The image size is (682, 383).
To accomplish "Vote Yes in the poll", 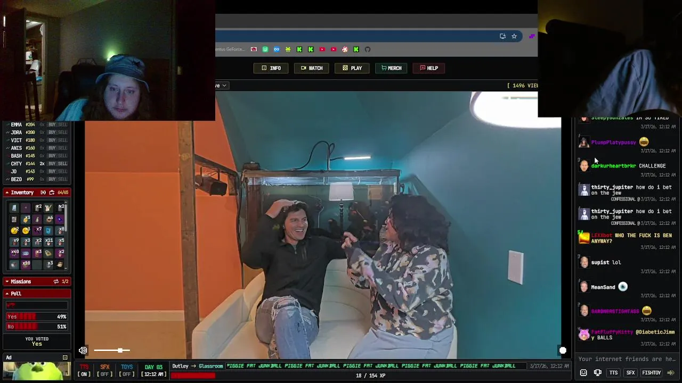I will pos(36,317).
